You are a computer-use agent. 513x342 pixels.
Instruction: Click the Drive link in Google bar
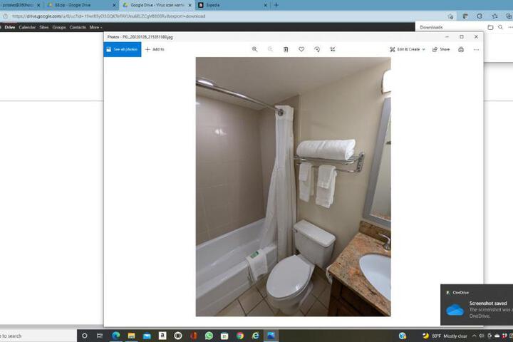pyautogui.click(x=10, y=27)
